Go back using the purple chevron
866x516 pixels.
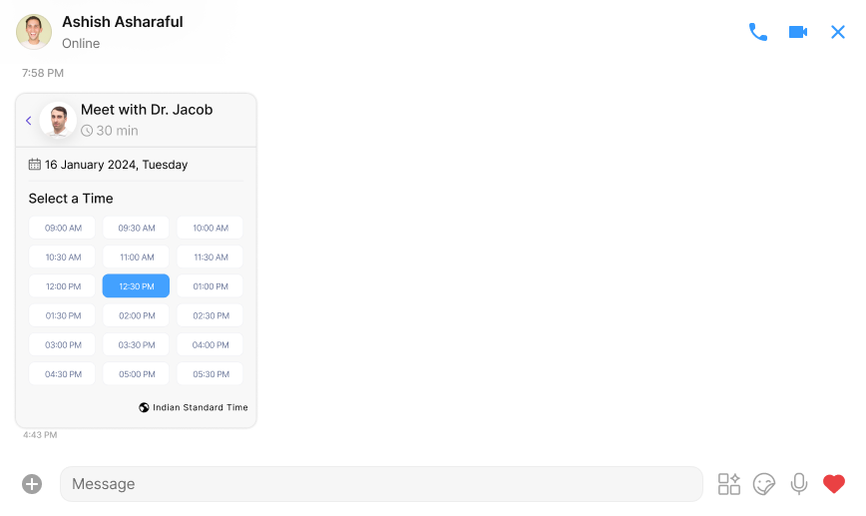click(x=29, y=121)
